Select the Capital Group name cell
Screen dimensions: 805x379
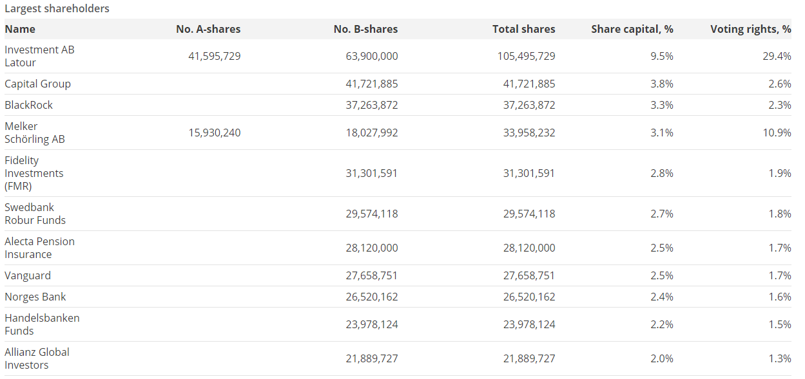pos(37,84)
